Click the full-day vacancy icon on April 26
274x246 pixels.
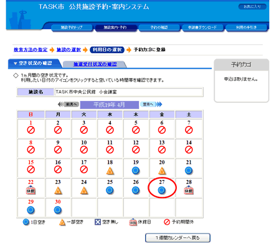coord(136,190)
